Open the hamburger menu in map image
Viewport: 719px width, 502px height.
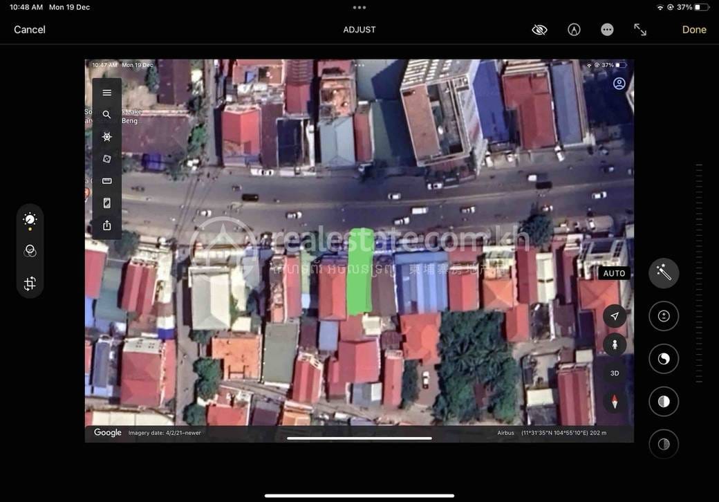click(107, 93)
